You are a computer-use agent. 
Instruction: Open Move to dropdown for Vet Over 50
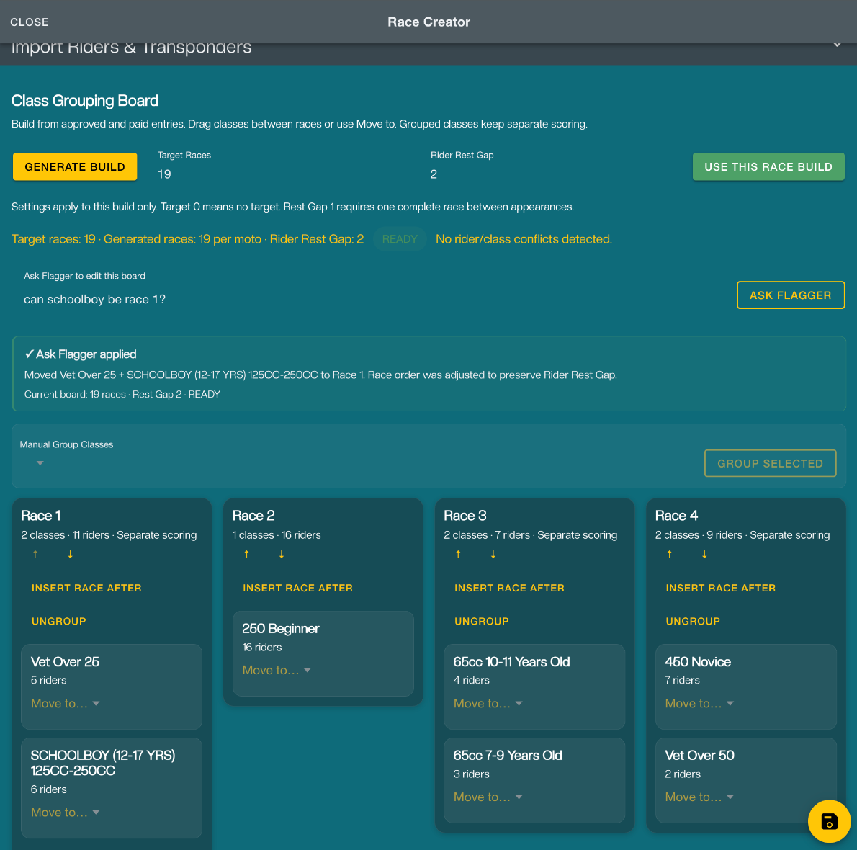pyautogui.click(x=699, y=797)
